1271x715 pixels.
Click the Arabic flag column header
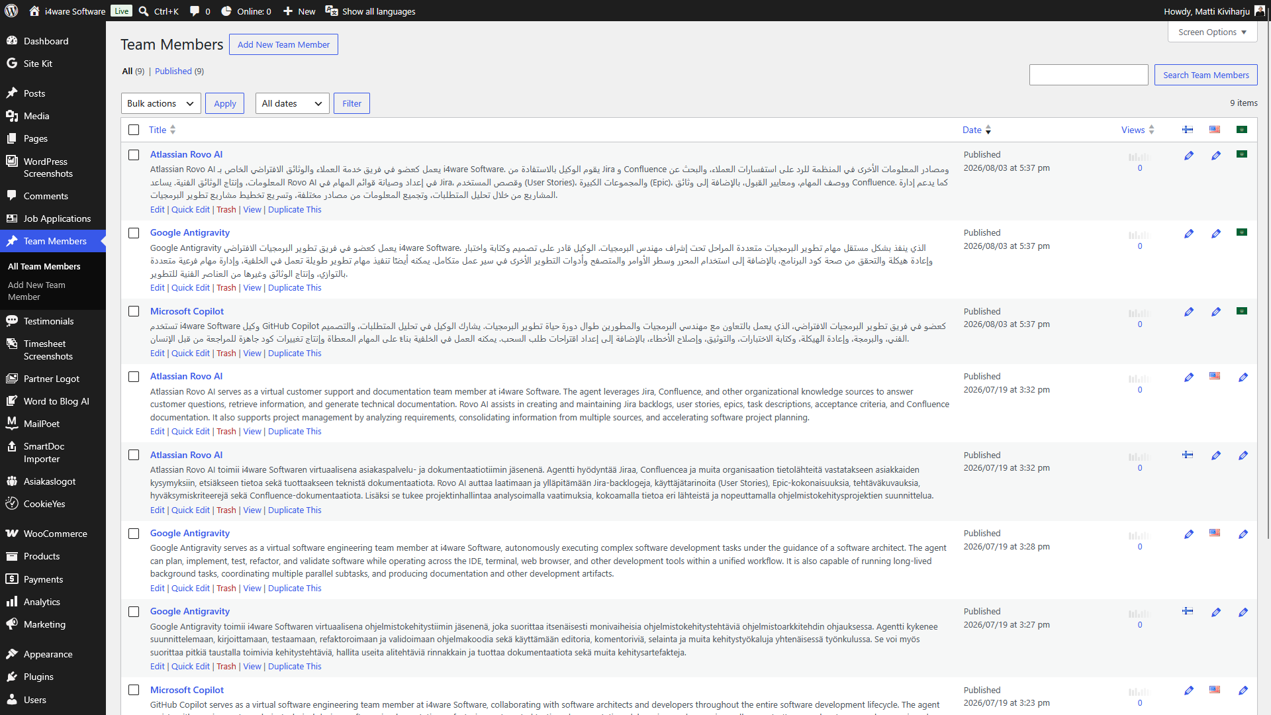tap(1242, 130)
